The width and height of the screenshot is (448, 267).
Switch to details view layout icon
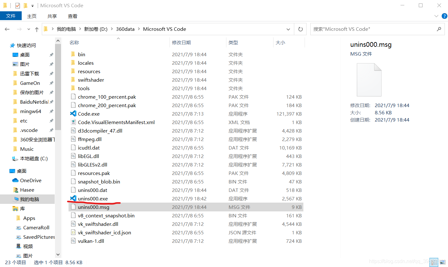(434, 262)
